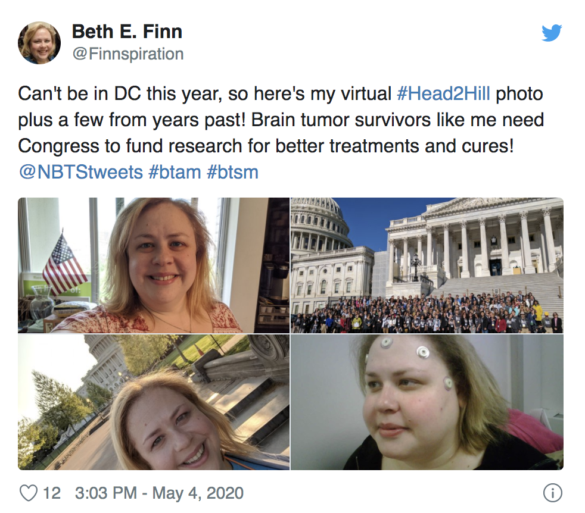This screenshot has height=513, width=585.
Task: Click the small American flag in first photo
Action: [x=64, y=264]
